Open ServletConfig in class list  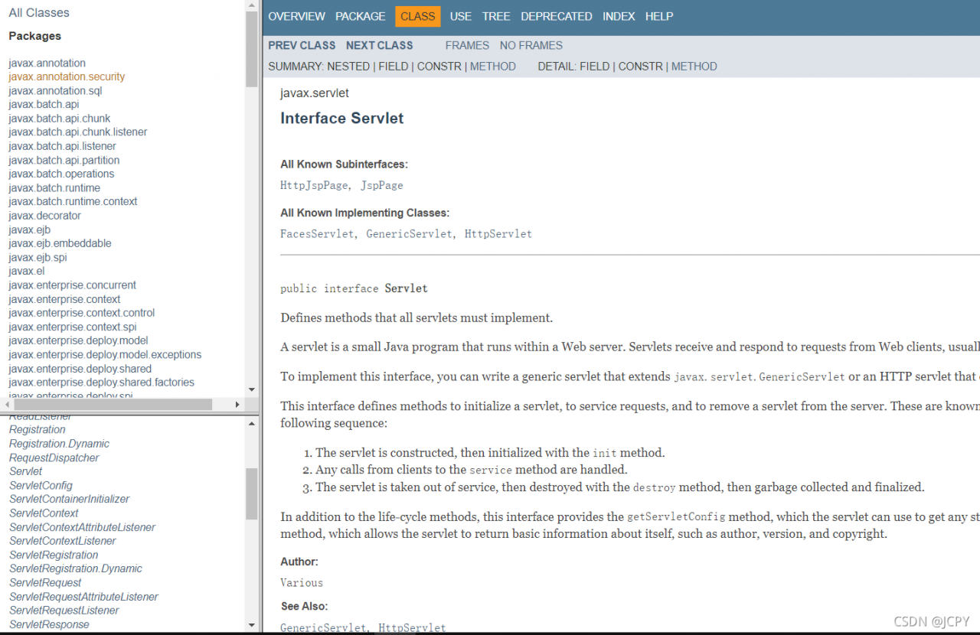pyautogui.click(x=41, y=485)
